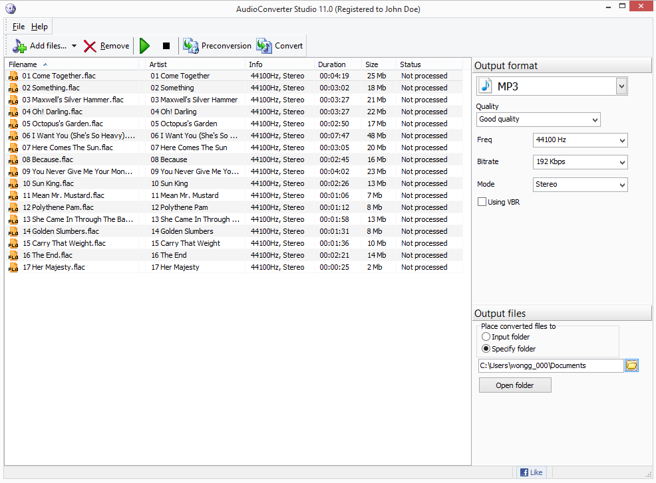Select the Input folder radio button
The image size is (656, 483).
[486, 337]
